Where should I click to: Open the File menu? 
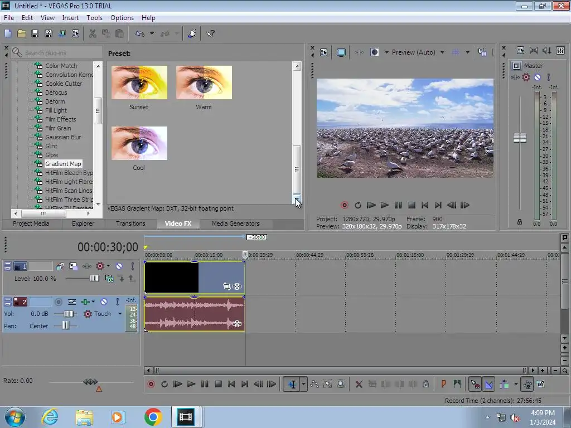pos(9,17)
